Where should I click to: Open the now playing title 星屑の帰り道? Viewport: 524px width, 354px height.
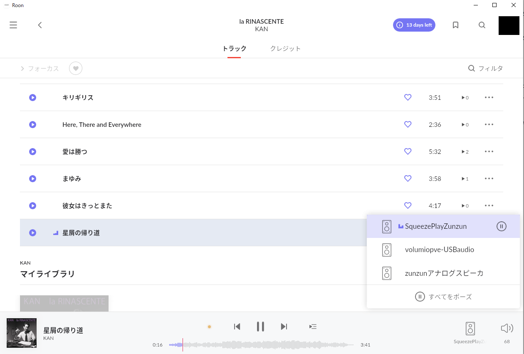pyautogui.click(x=63, y=330)
